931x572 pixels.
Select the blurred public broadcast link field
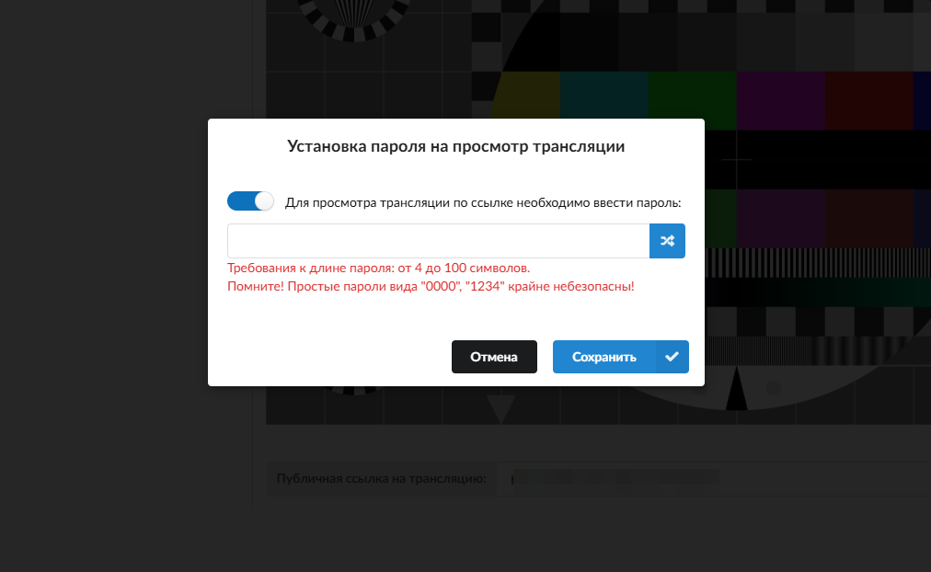(x=712, y=478)
